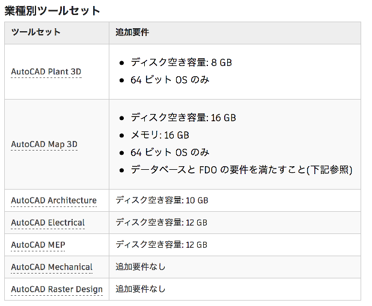Open the AutoCAD Mechanical link
This screenshot has width=372, height=306.
tap(52, 267)
